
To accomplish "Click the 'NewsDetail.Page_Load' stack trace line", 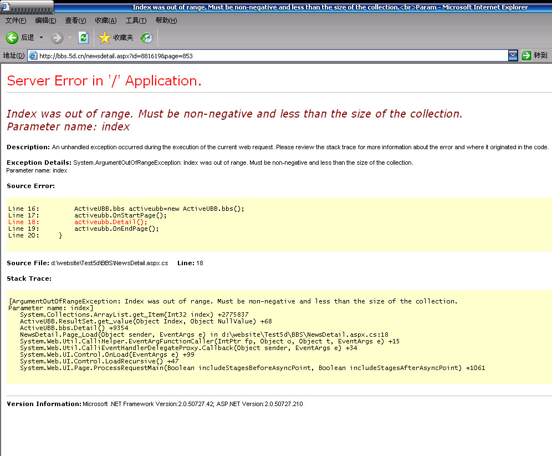I will click(204, 335).
